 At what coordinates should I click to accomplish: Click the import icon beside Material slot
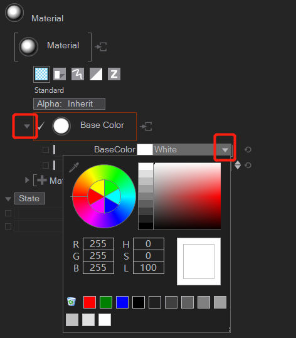[101, 47]
